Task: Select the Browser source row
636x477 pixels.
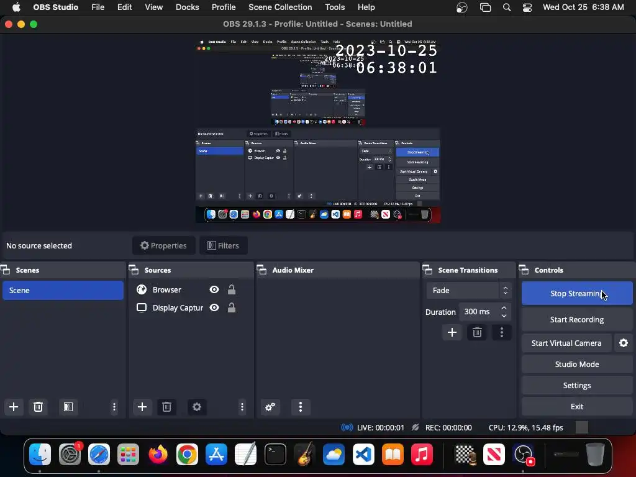Action: [x=191, y=289]
